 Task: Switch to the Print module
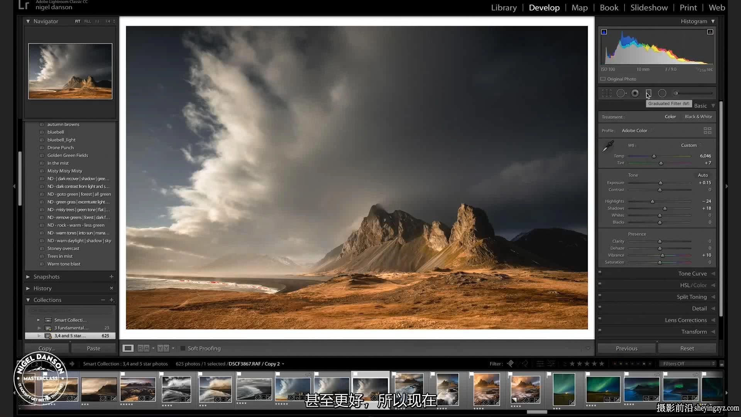point(688,8)
